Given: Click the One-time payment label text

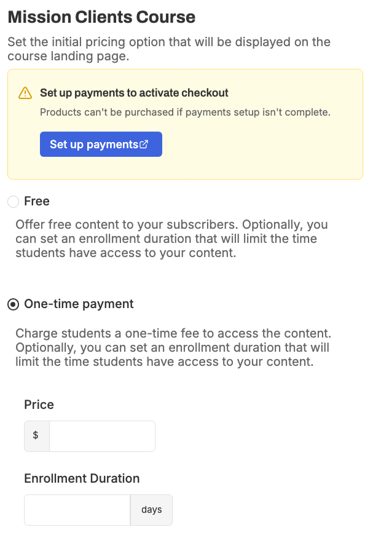Looking at the screenshot, I should 79,304.
